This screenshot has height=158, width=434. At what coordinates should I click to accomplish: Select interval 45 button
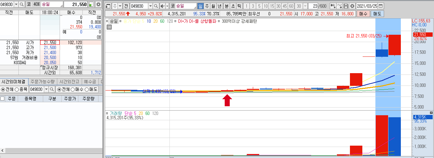coord(285,6)
